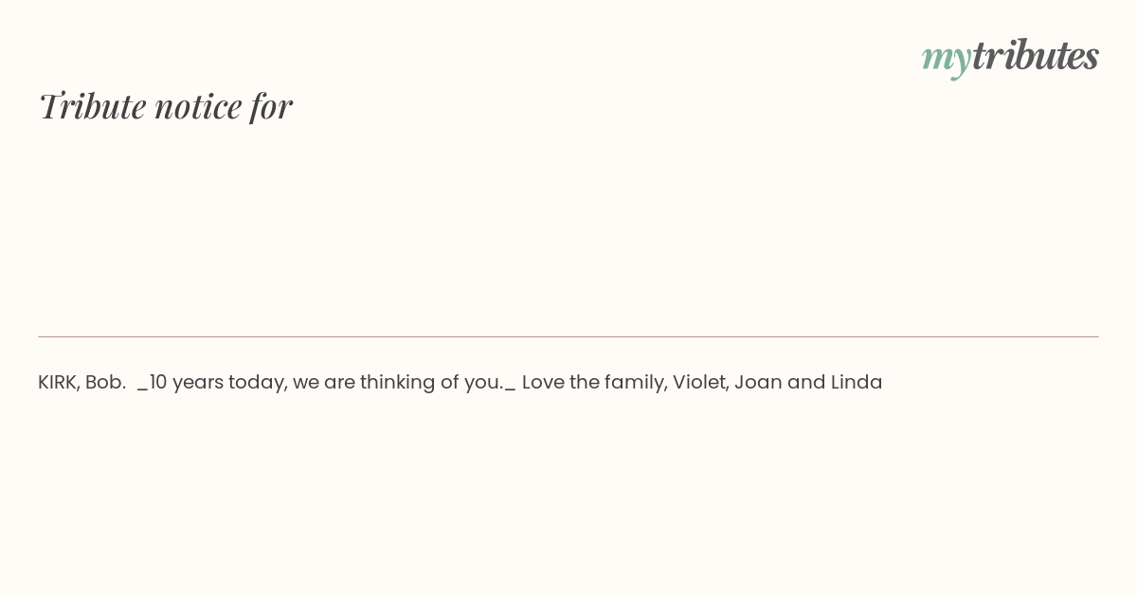Click the gray "tributes" logo text

pos(1036,55)
